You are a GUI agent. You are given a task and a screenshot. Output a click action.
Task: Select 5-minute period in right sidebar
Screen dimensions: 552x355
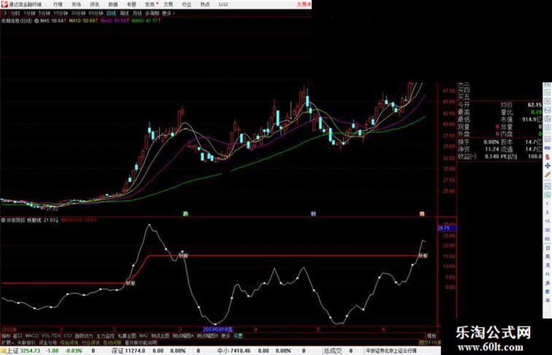[x=547, y=212]
